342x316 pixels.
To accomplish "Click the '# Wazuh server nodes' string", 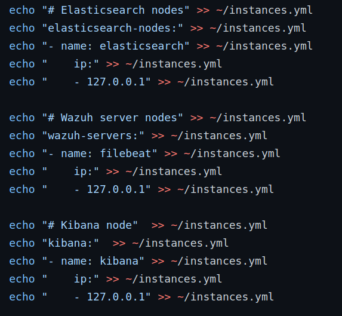I will (113, 118).
